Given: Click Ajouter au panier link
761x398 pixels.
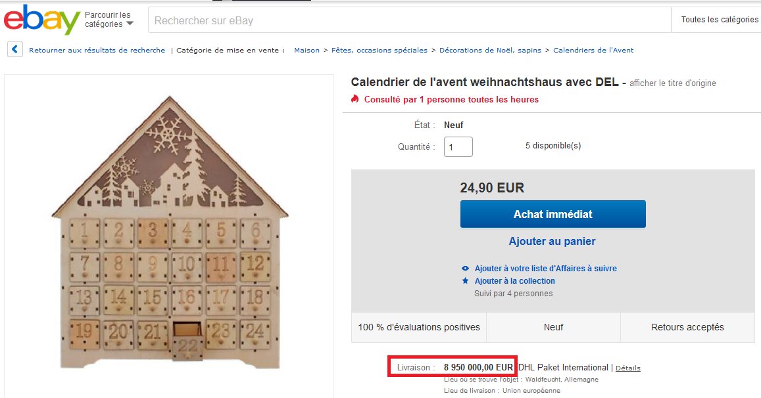Looking at the screenshot, I should 552,242.
